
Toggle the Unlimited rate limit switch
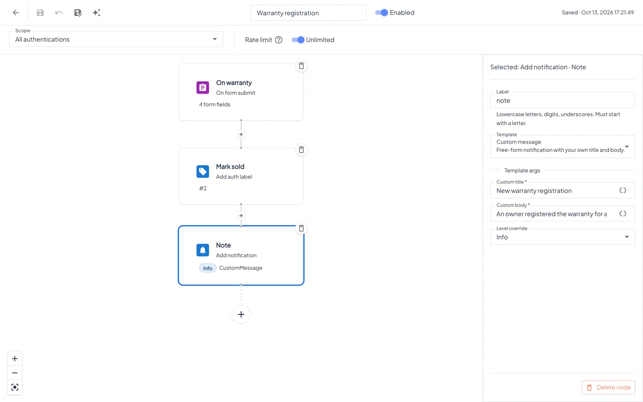tap(298, 40)
